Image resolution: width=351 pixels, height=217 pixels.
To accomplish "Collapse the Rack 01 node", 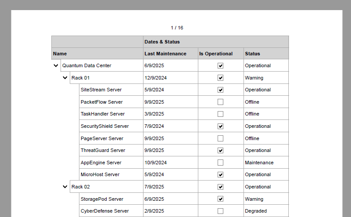I will coord(65,78).
